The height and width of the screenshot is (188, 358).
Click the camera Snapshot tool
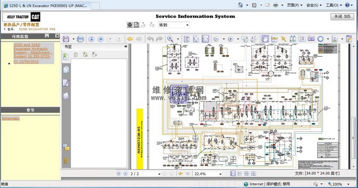point(311,39)
